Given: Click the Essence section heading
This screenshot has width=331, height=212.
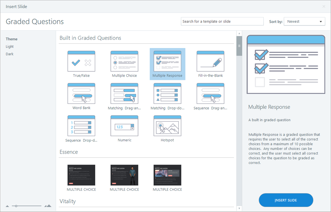Looking at the screenshot, I should (x=69, y=152).
